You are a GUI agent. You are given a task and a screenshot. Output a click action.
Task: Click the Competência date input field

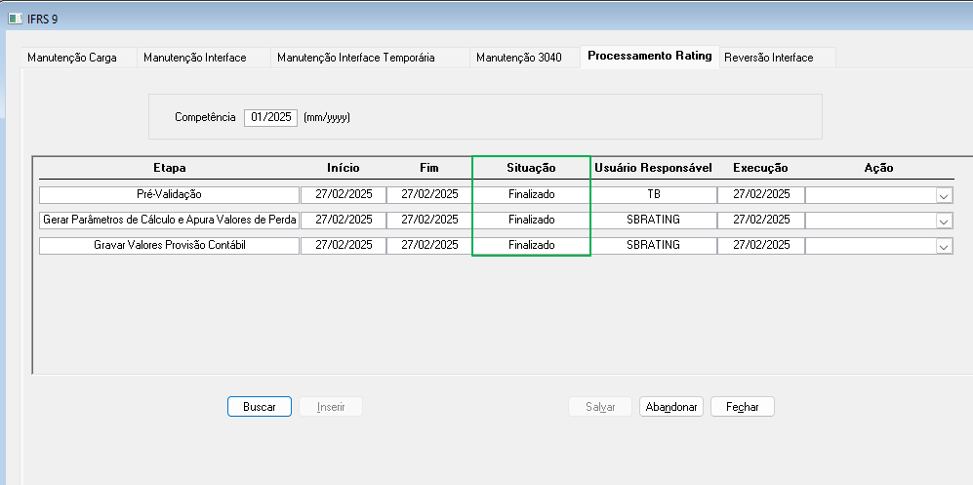[x=270, y=117]
